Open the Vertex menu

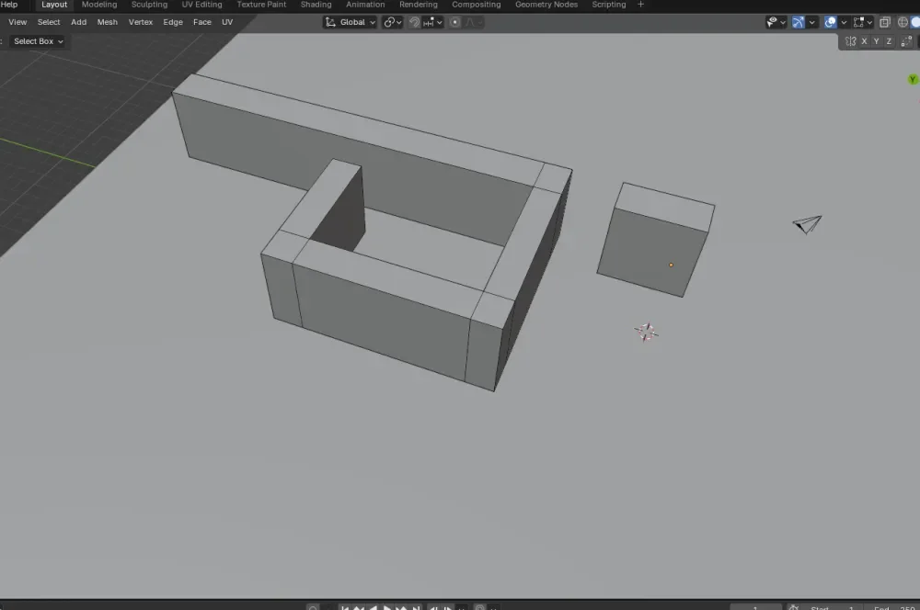pos(140,22)
